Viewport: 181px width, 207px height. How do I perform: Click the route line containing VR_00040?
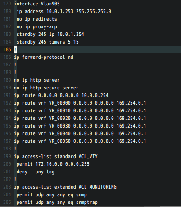tap(80, 133)
